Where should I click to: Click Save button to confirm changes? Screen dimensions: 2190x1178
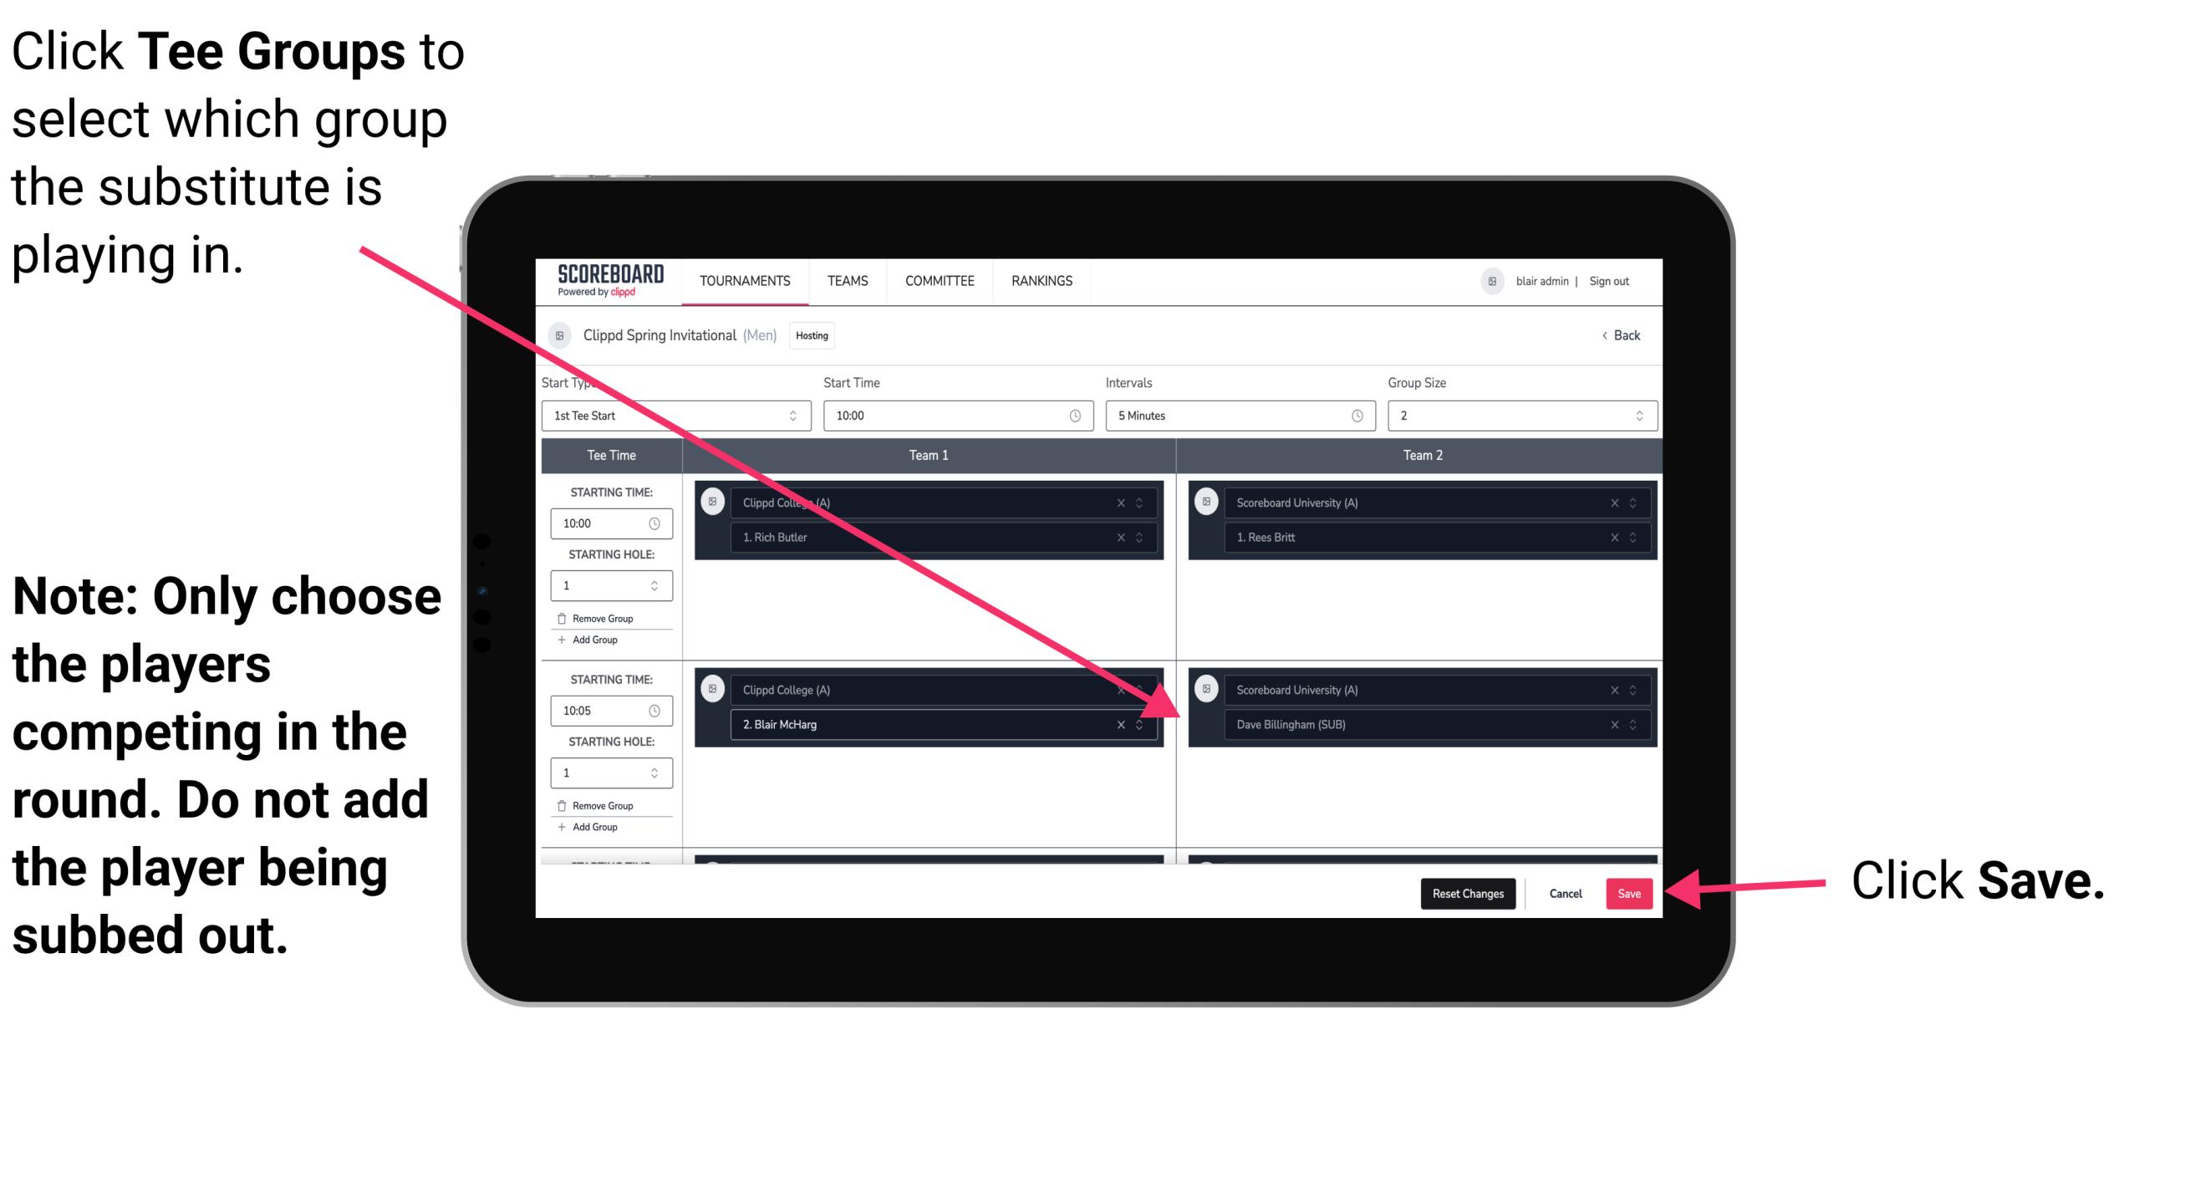pyautogui.click(x=1627, y=890)
